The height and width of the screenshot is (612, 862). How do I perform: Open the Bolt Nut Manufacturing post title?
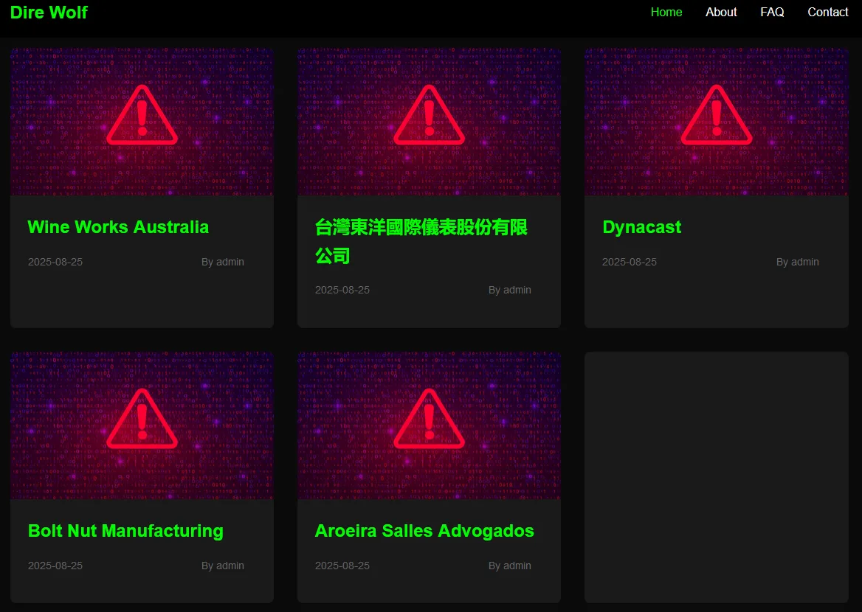tap(125, 531)
